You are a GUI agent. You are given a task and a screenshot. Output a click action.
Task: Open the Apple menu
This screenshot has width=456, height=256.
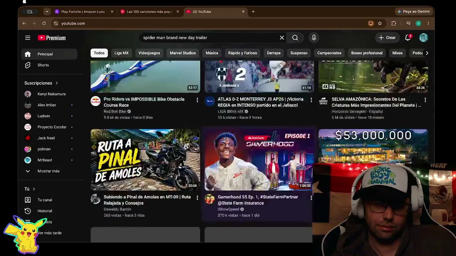tap(24, 2)
